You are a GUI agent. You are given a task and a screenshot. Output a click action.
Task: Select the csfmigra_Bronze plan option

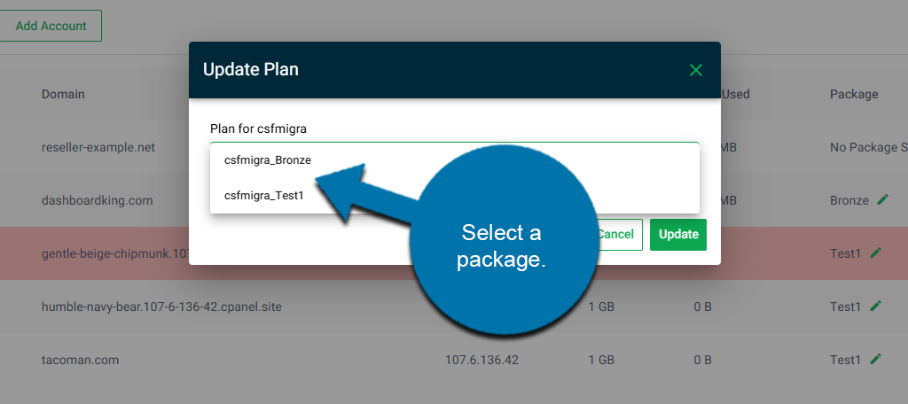[x=268, y=160]
